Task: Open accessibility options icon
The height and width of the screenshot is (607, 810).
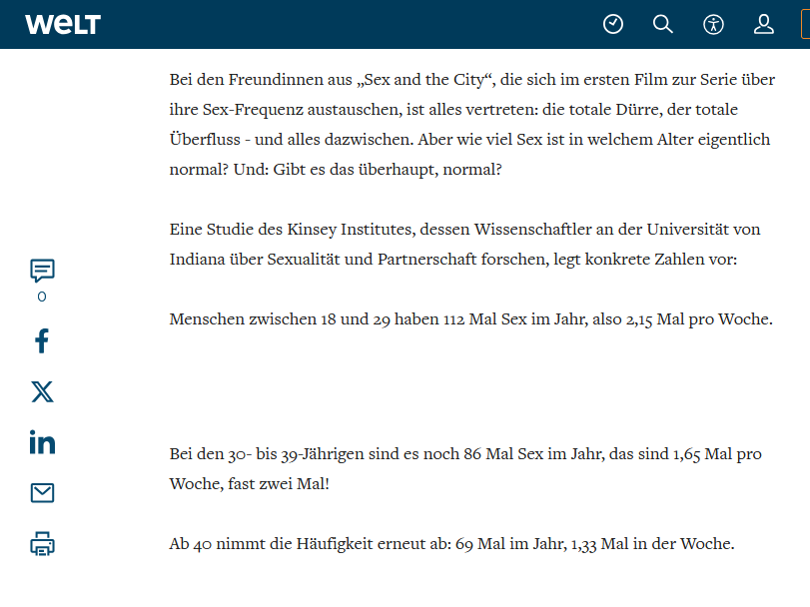Action: pos(713,24)
